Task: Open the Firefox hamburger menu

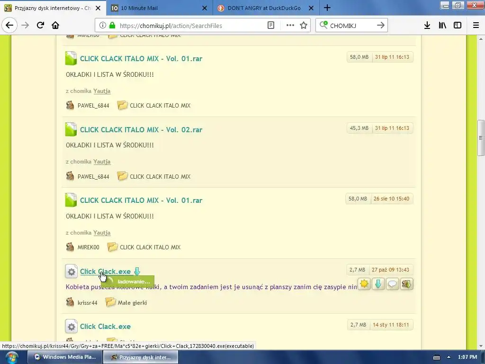Action: (x=476, y=26)
